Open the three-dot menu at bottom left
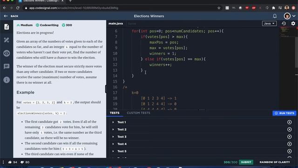Image resolution: width=298 pixels, height=168 pixels. tap(3, 162)
